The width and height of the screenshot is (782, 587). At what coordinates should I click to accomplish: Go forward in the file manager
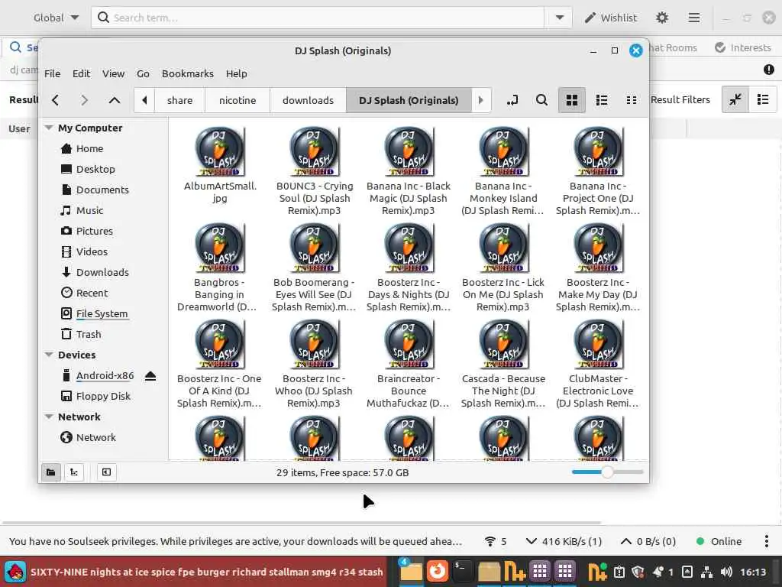[x=84, y=100]
